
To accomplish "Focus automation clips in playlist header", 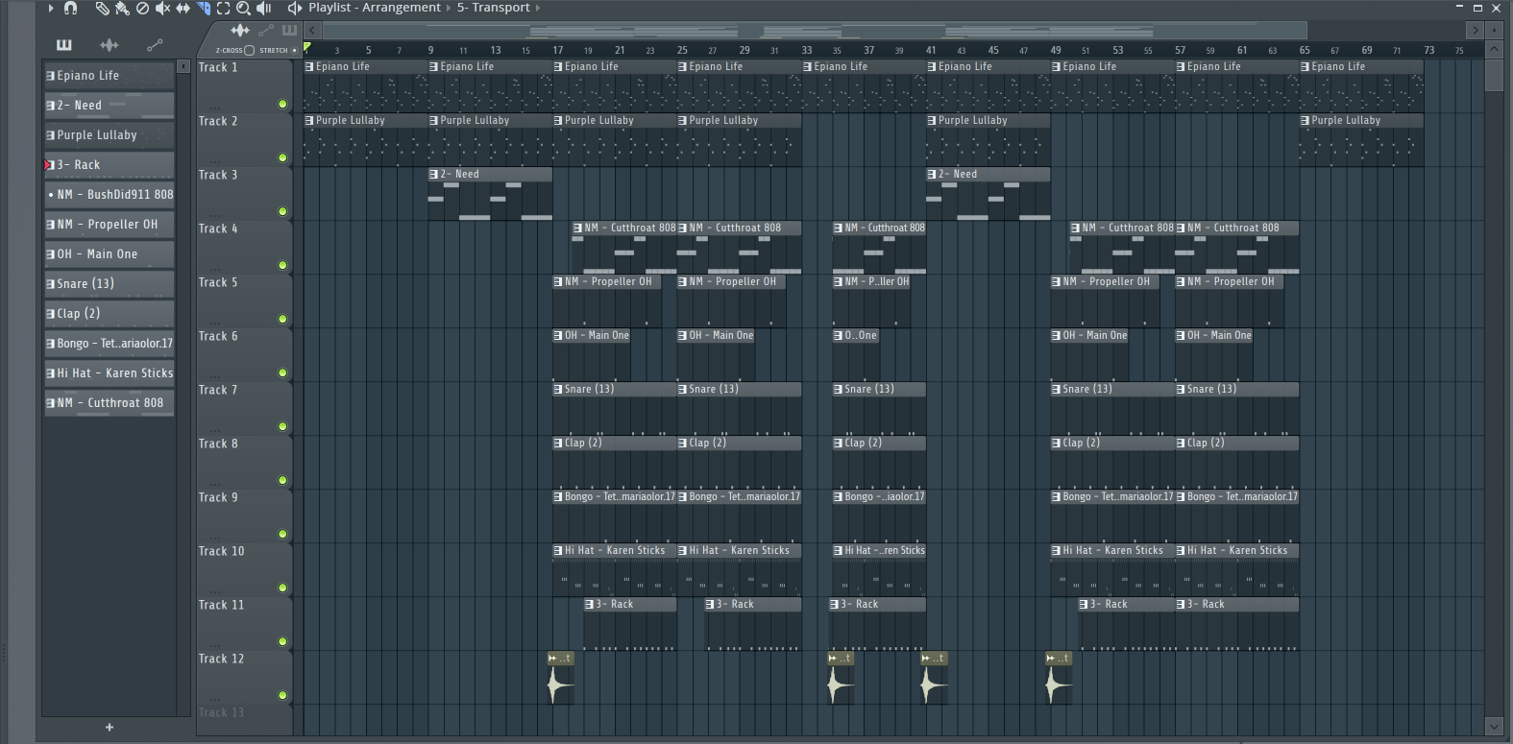I will [266, 31].
